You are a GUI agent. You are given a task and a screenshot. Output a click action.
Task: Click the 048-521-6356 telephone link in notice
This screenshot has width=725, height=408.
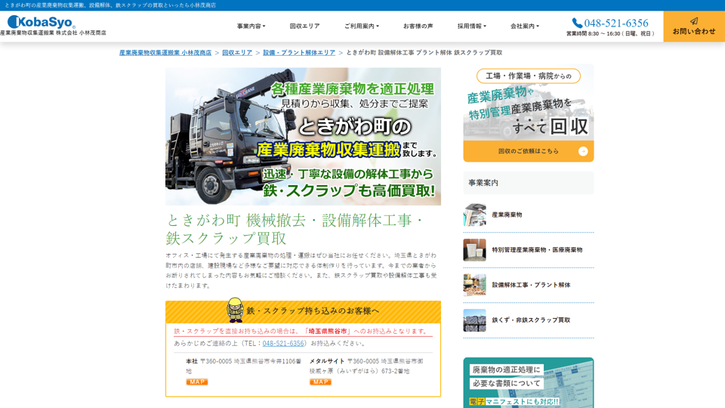click(x=283, y=343)
